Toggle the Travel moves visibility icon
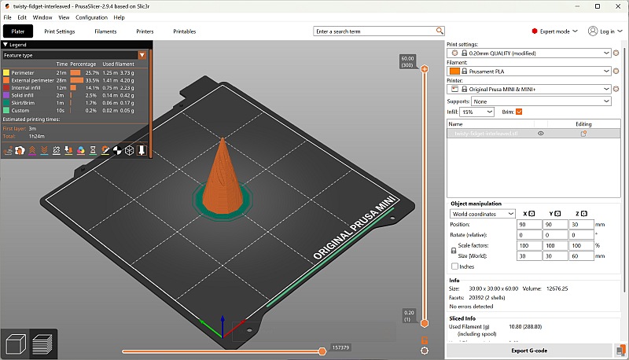The width and height of the screenshot is (629, 360). pos(8,150)
